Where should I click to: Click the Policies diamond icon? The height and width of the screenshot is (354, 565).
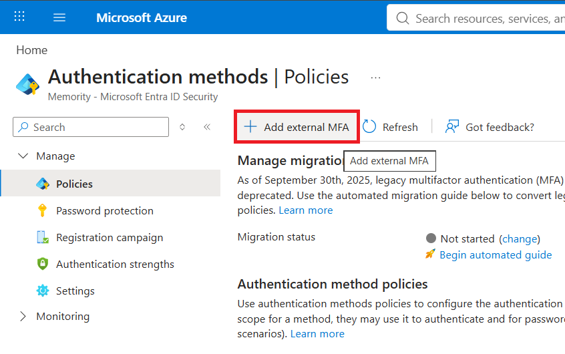[x=43, y=184]
